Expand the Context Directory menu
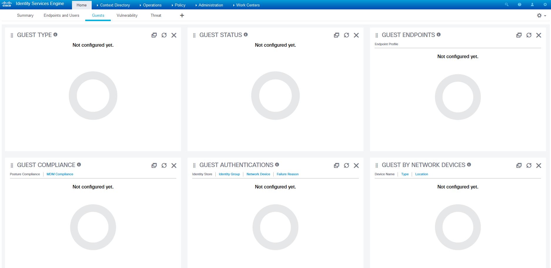The height and width of the screenshot is (268, 551). click(x=113, y=5)
